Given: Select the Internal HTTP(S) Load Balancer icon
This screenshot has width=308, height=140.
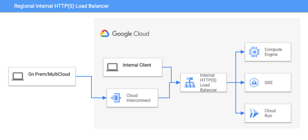Looking at the screenshot, I should coord(190,82).
